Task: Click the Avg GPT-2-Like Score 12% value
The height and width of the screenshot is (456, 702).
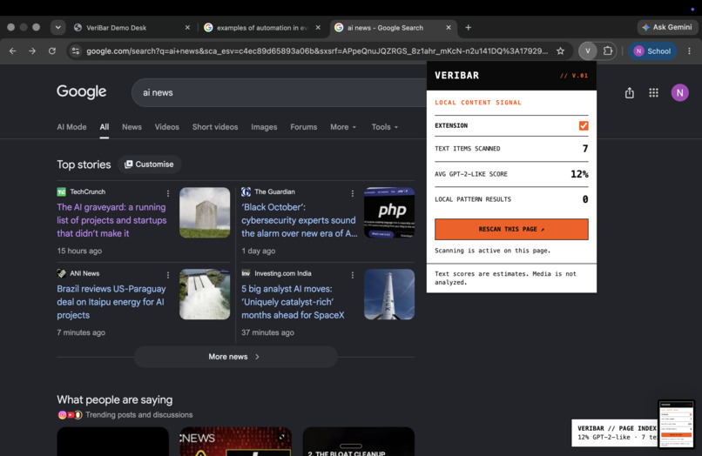Action: [x=579, y=174]
